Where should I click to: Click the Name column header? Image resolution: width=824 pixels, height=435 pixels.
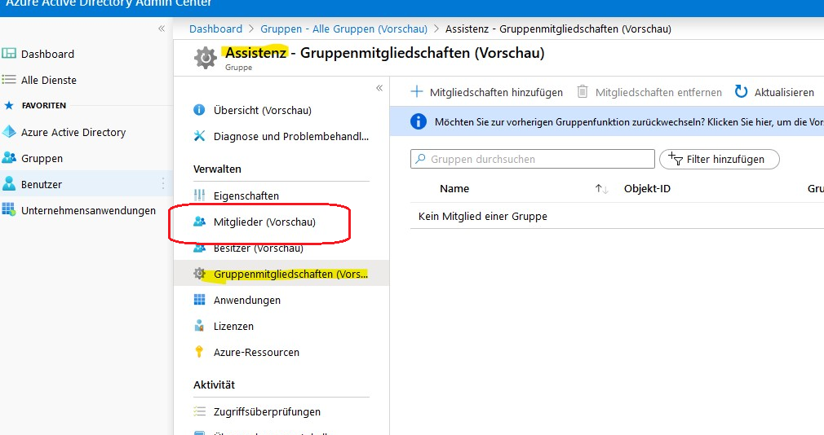pyautogui.click(x=454, y=188)
